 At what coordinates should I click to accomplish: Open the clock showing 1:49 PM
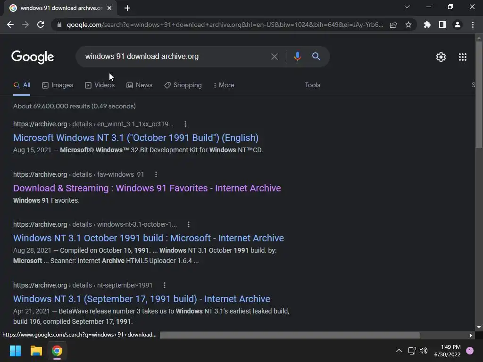(x=447, y=351)
